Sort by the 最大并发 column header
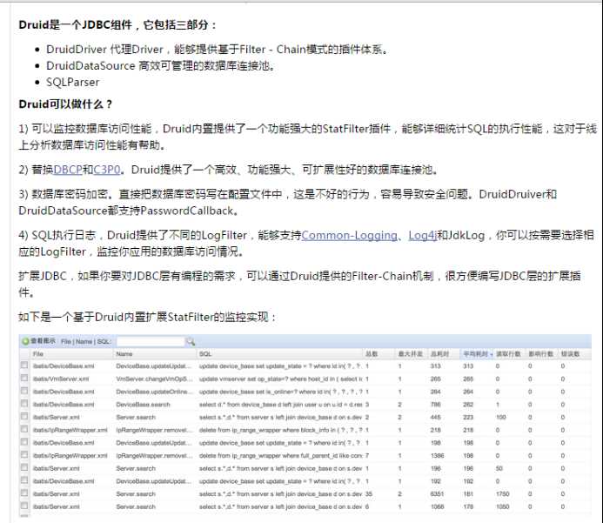The width and height of the screenshot is (603, 523). [x=410, y=354]
